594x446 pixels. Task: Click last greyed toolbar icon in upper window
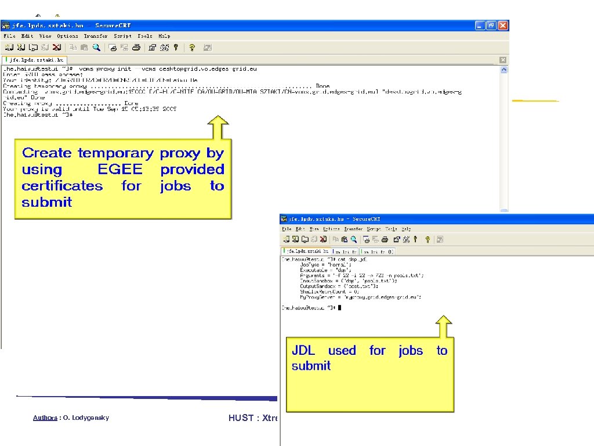[207, 48]
